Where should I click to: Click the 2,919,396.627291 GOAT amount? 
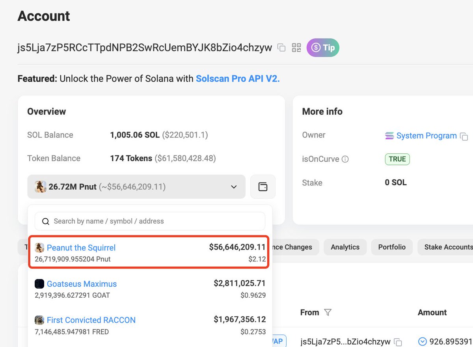(73, 295)
